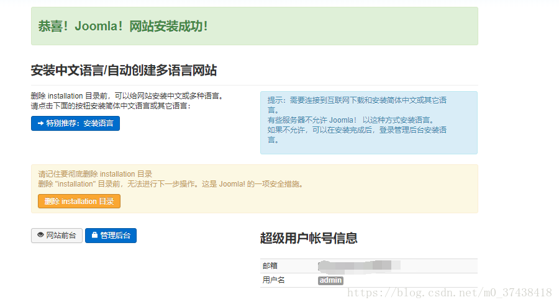Click the 这是 Joomla! 的一项安全措施 sentence
This screenshot has height=305, width=559.
coord(253,184)
